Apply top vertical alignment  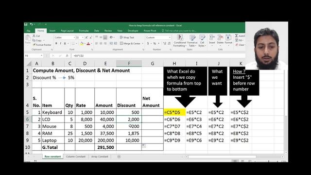click(97, 37)
